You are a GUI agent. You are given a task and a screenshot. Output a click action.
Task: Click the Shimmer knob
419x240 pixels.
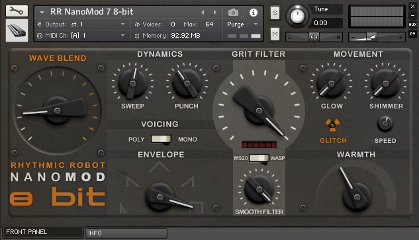pos(385,83)
